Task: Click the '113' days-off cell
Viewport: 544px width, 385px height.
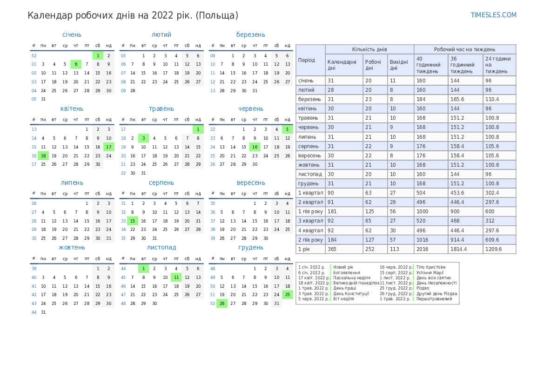Action: tap(400, 249)
